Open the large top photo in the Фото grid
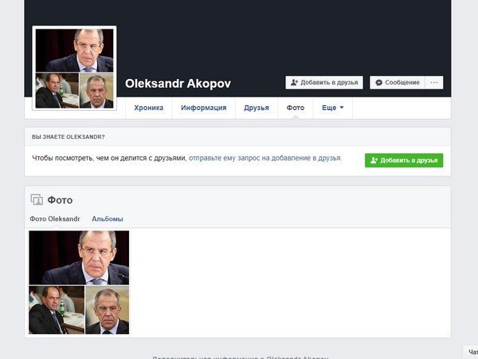The height and width of the screenshot is (359, 478). [79, 258]
